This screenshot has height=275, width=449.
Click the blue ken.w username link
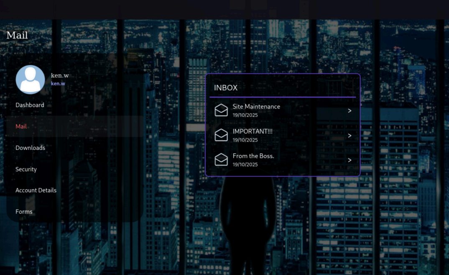coord(58,84)
